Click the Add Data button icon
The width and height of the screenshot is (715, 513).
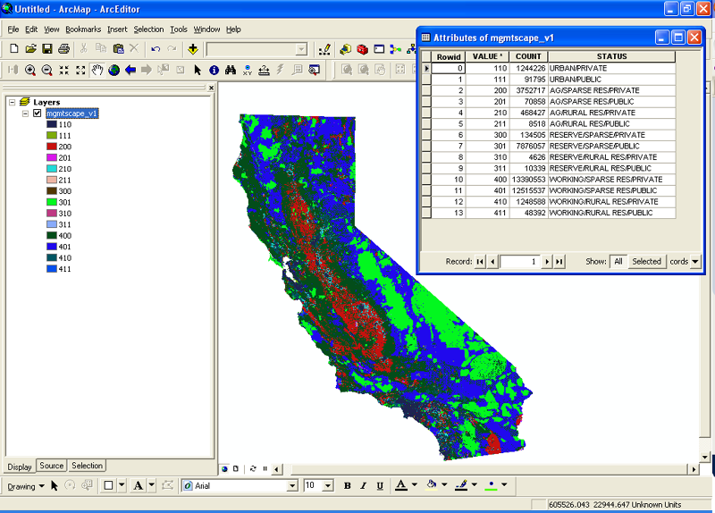[x=192, y=49]
